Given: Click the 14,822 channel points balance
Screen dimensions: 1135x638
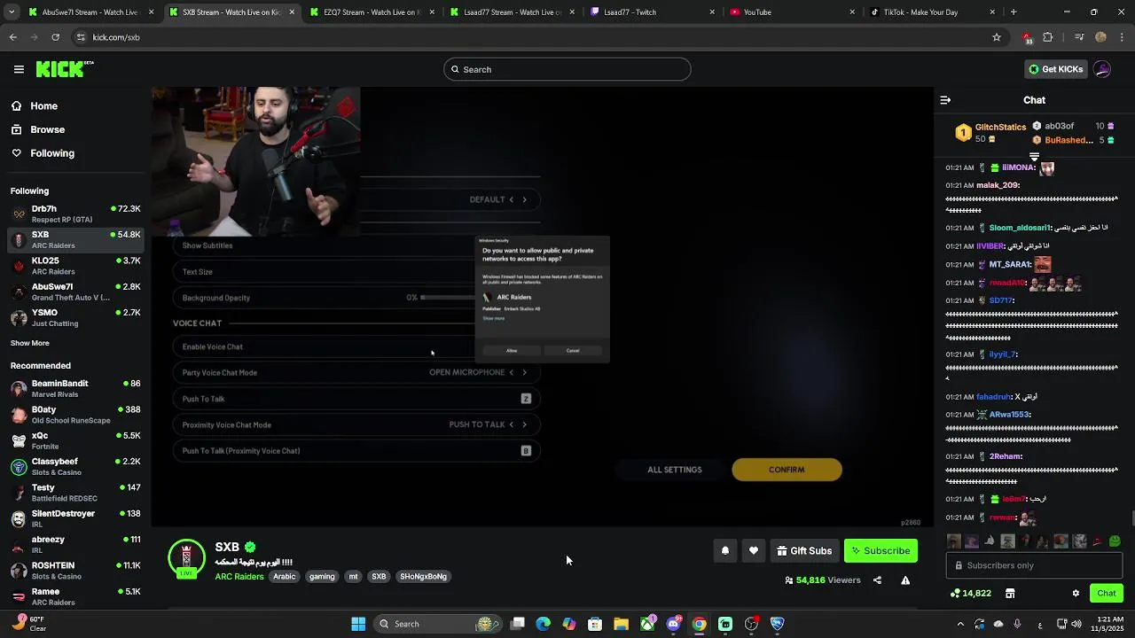Looking at the screenshot, I should 971,594.
